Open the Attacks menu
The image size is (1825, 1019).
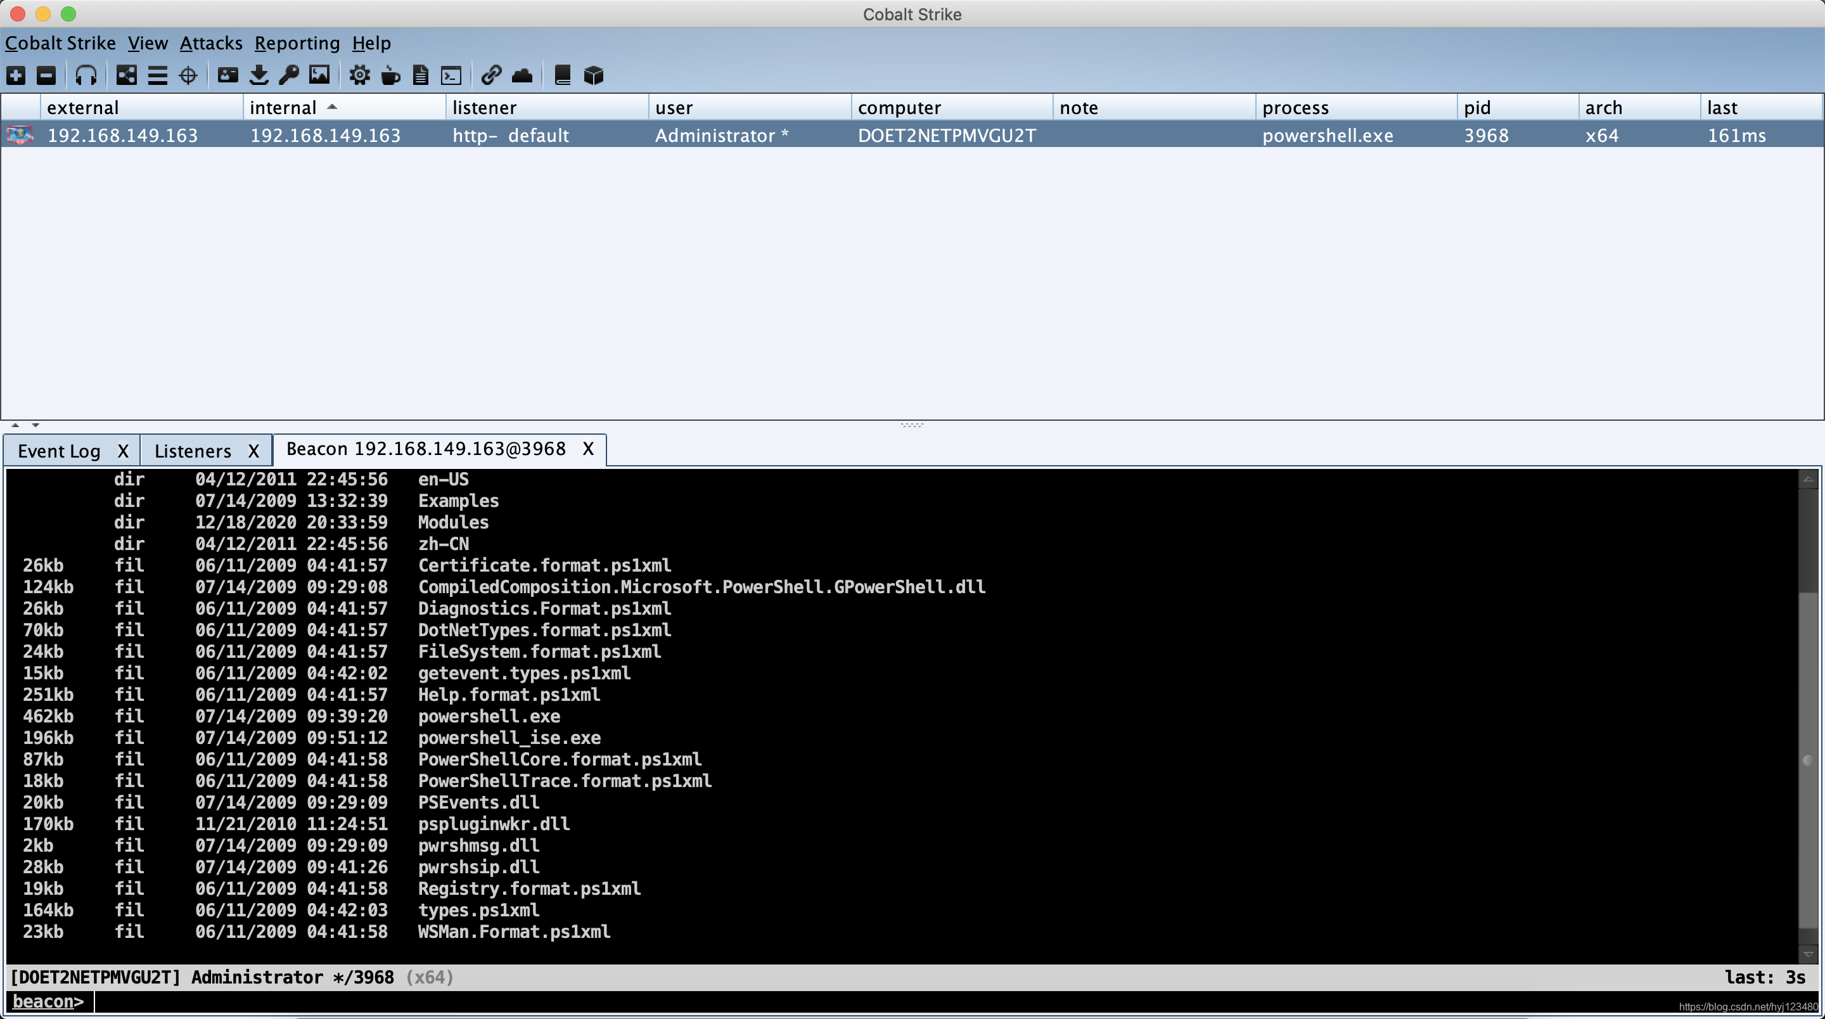click(x=210, y=43)
